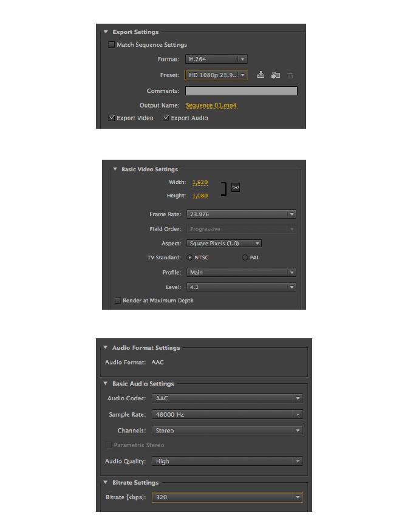Open the Field Order Progressive dropdown
This screenshot has height=518, width=402.
pos(241,229)
